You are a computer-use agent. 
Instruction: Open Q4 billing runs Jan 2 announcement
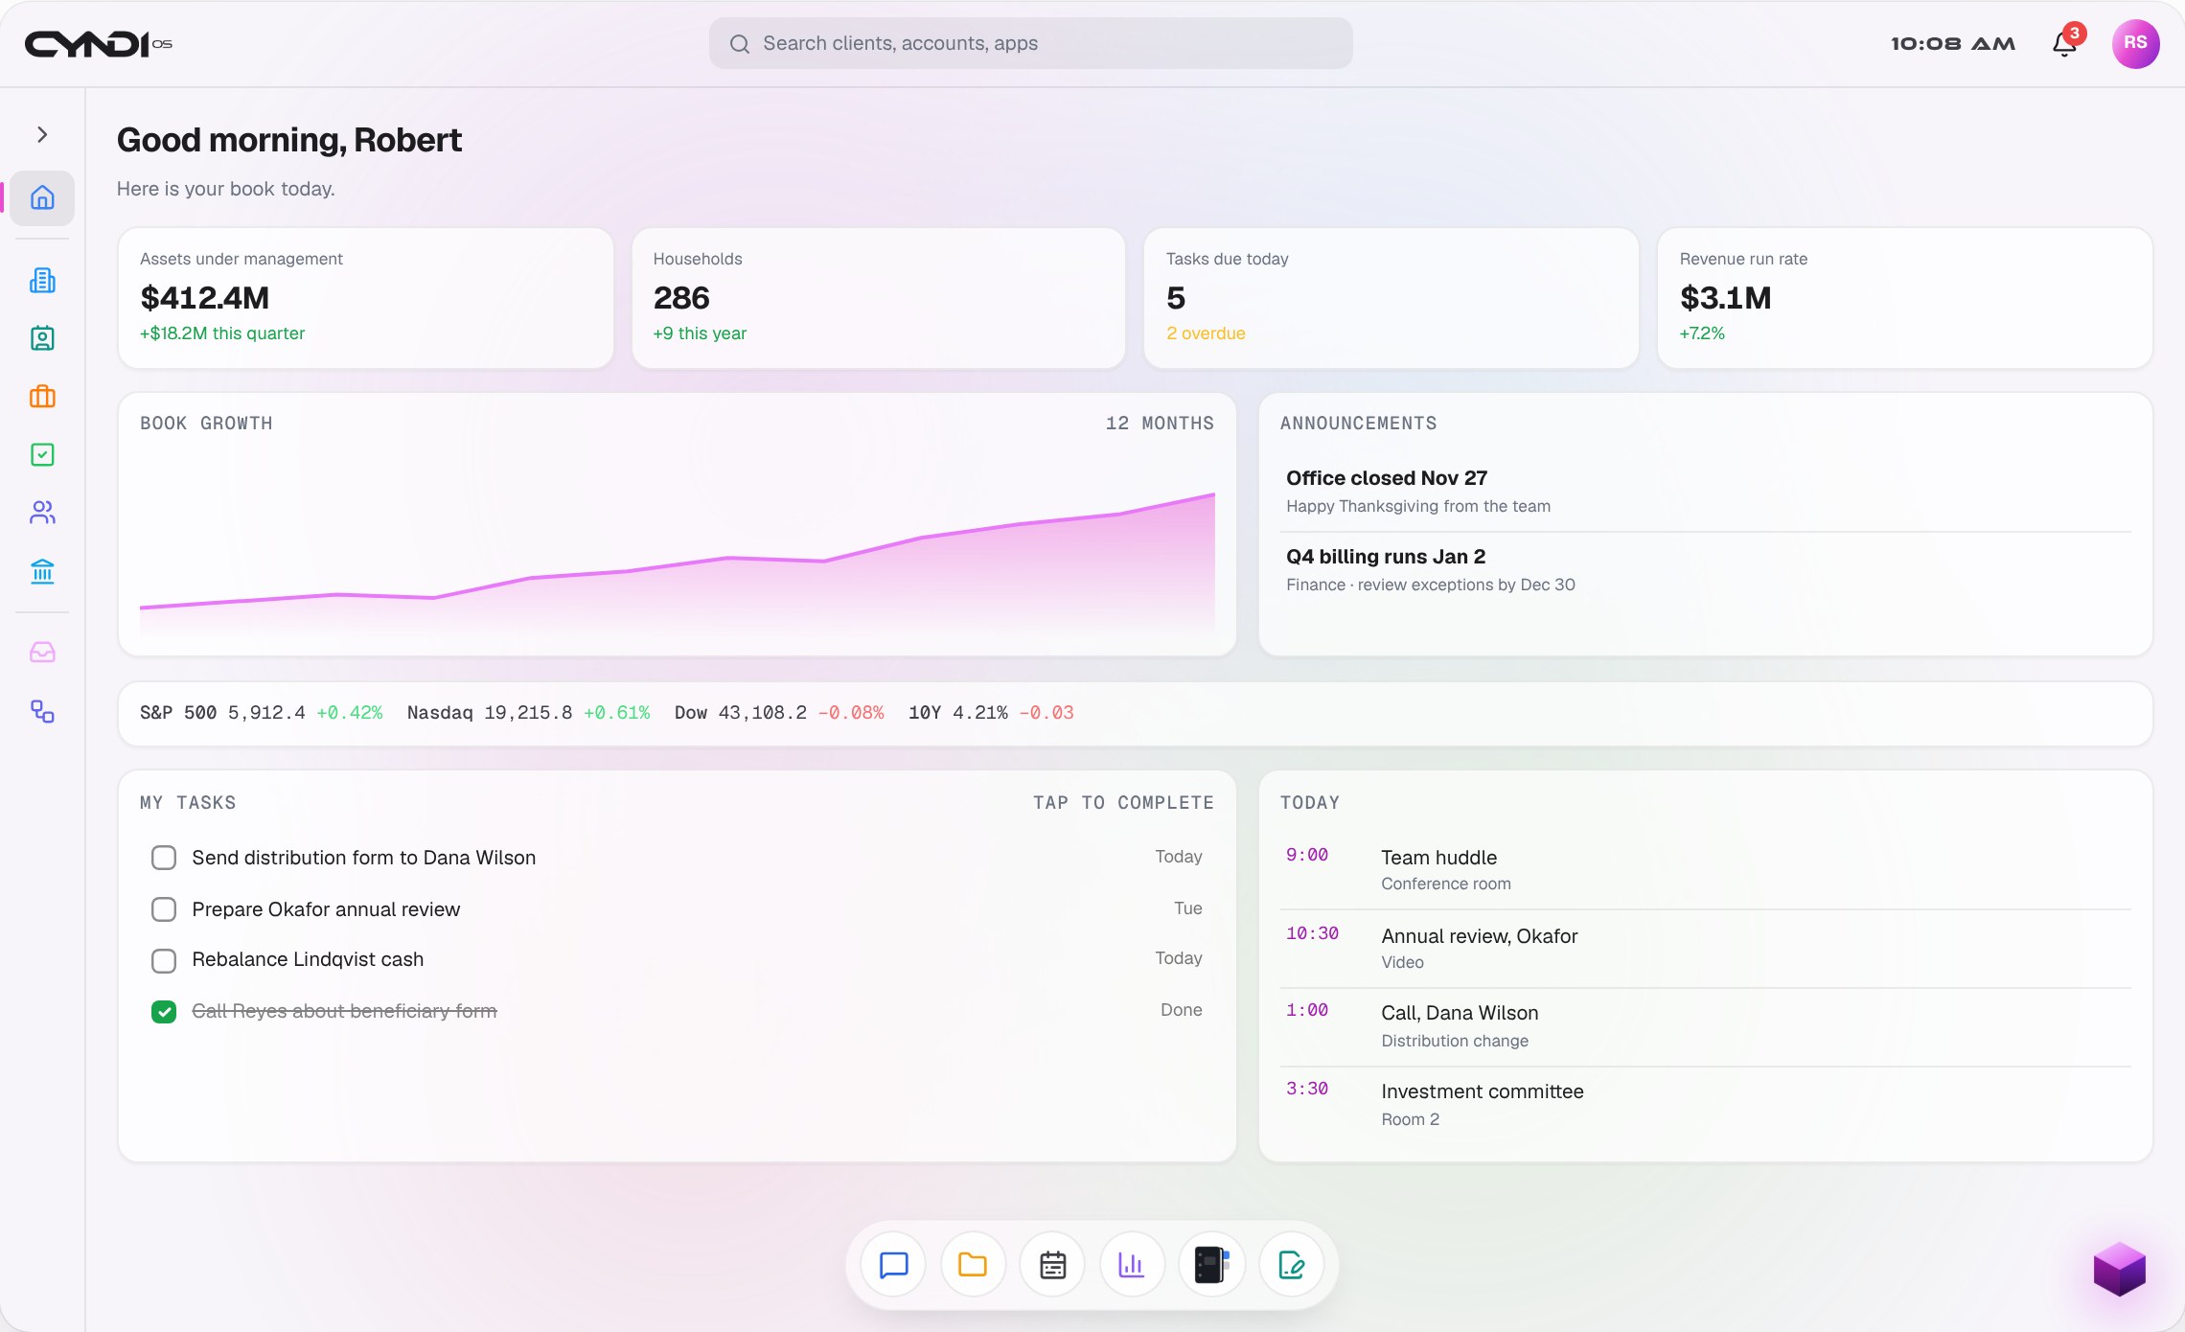pyautogui.click(x=1708, y=570)
